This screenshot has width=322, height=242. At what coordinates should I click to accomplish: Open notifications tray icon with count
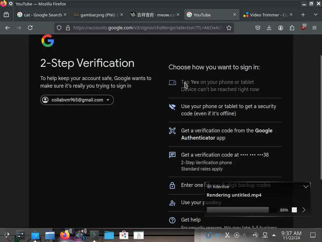coord(208,235)
